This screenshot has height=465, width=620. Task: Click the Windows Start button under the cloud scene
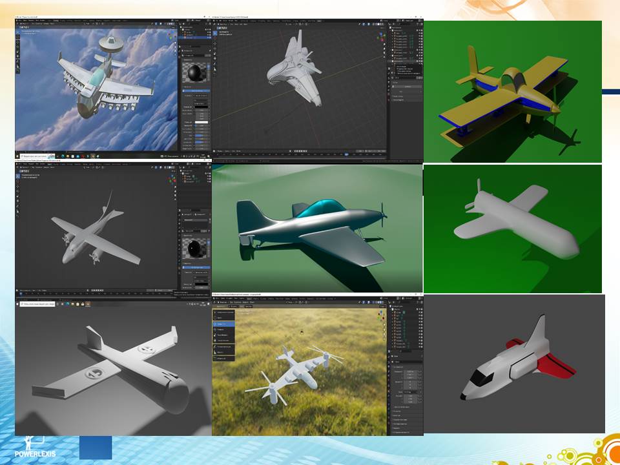click(x=18, y=156)
